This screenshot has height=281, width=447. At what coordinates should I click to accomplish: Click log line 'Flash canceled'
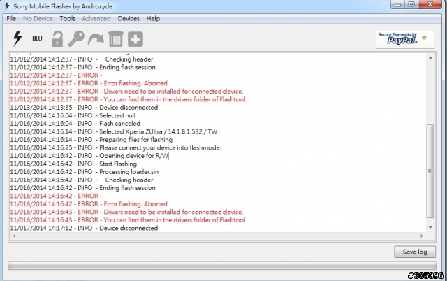(75, 124)
